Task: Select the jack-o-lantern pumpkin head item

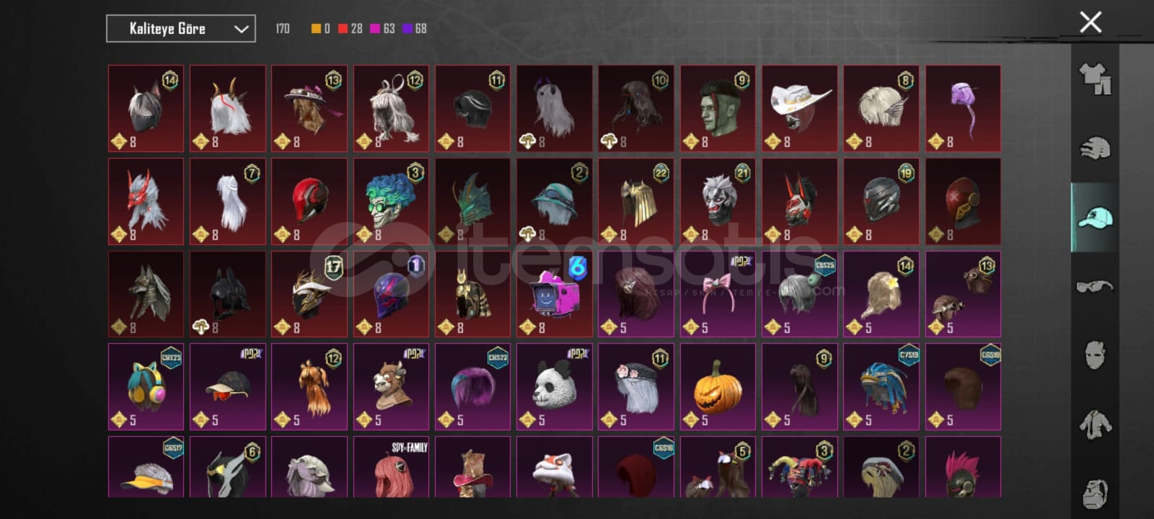Action: tap(718, 386)
